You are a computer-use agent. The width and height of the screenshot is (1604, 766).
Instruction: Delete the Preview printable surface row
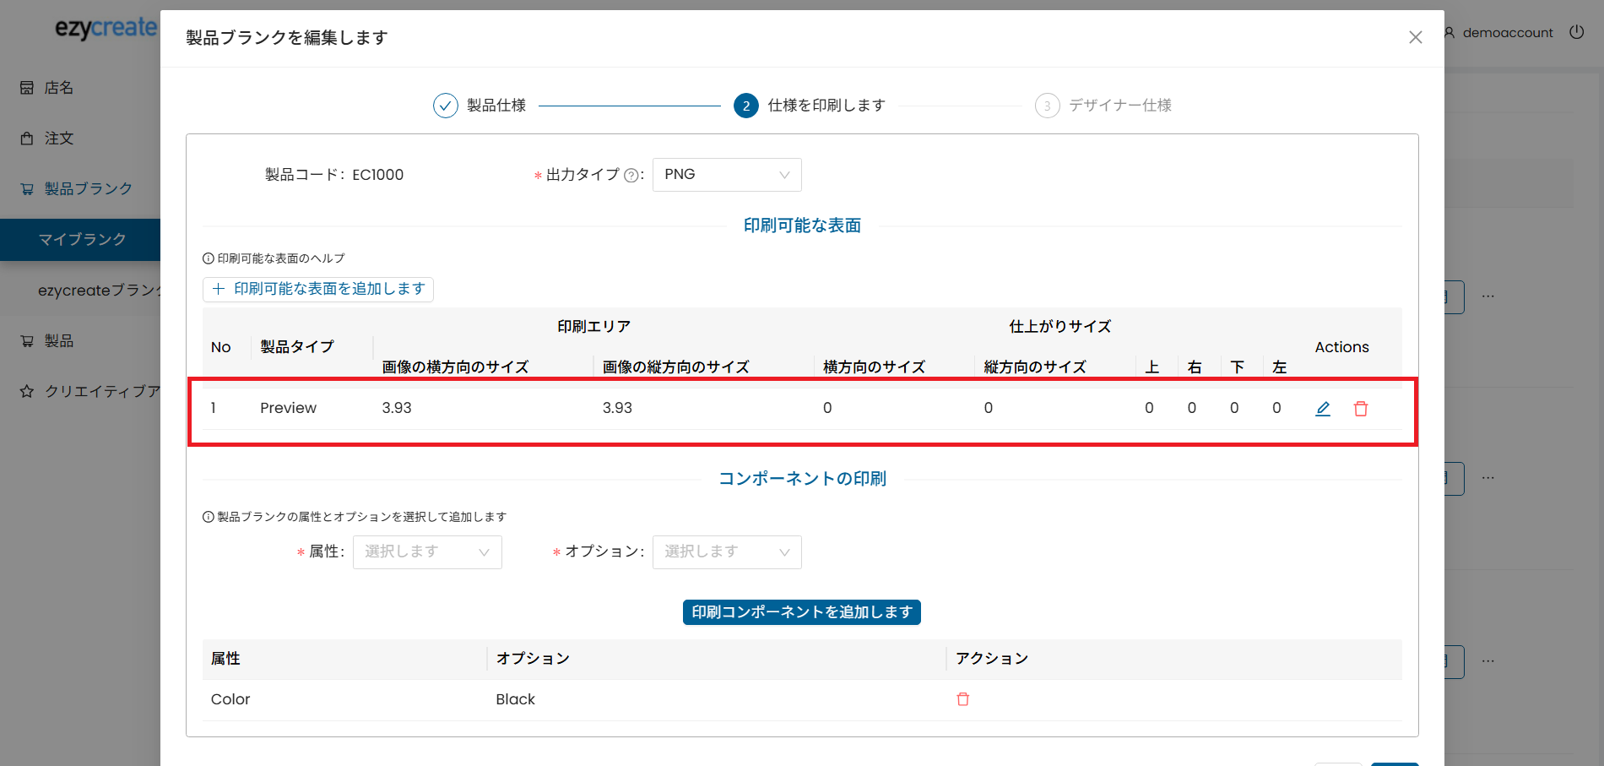click(x=1361, y=409)
